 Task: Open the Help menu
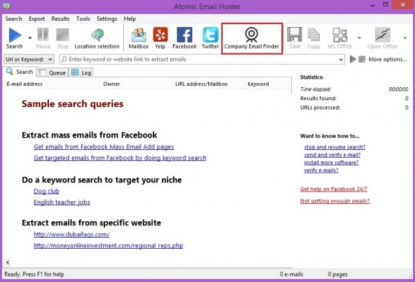130,19
